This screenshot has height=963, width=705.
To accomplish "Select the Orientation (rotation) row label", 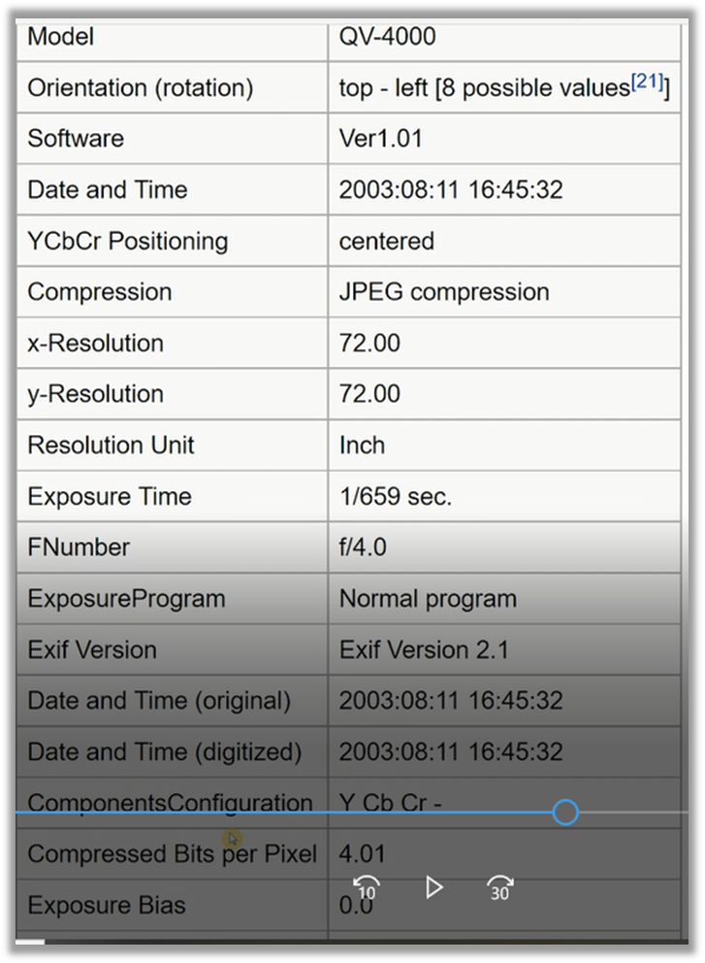I will tap(140, 87).
